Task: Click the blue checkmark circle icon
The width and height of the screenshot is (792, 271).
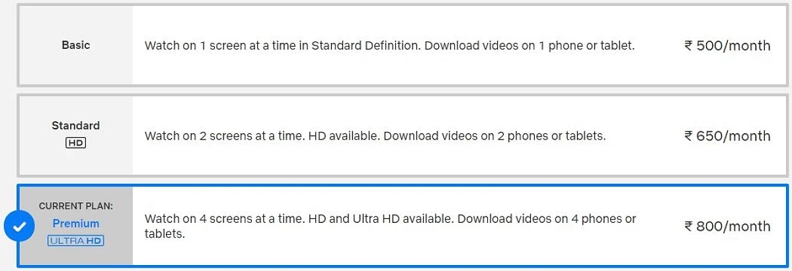Action: pos(19,226)
